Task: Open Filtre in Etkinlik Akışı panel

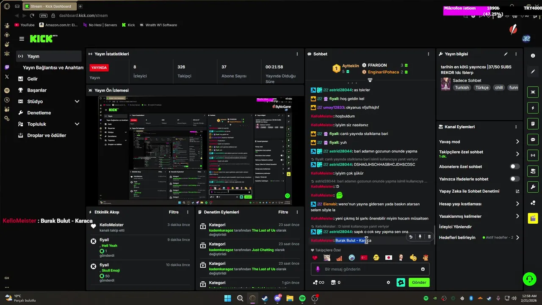Action: pos(174,212)
